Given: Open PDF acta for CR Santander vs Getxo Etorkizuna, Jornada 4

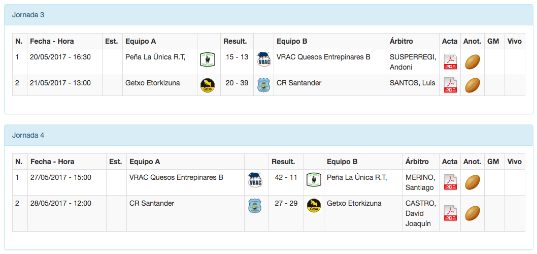Looking at the screenshot, I should [450, 213].
